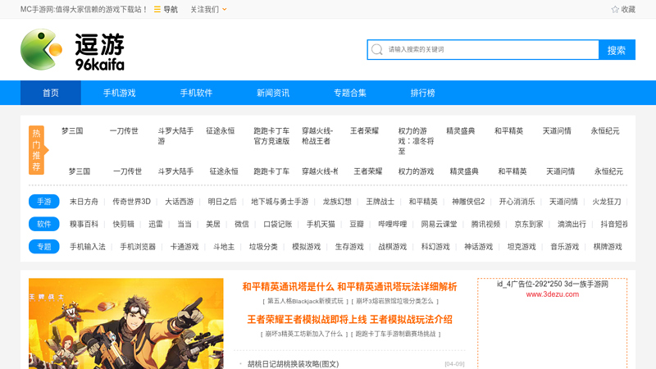The width and height of the screenshot is (656, 369).
Task: Open the 豆瓣 link
Action: click(357, 224)
